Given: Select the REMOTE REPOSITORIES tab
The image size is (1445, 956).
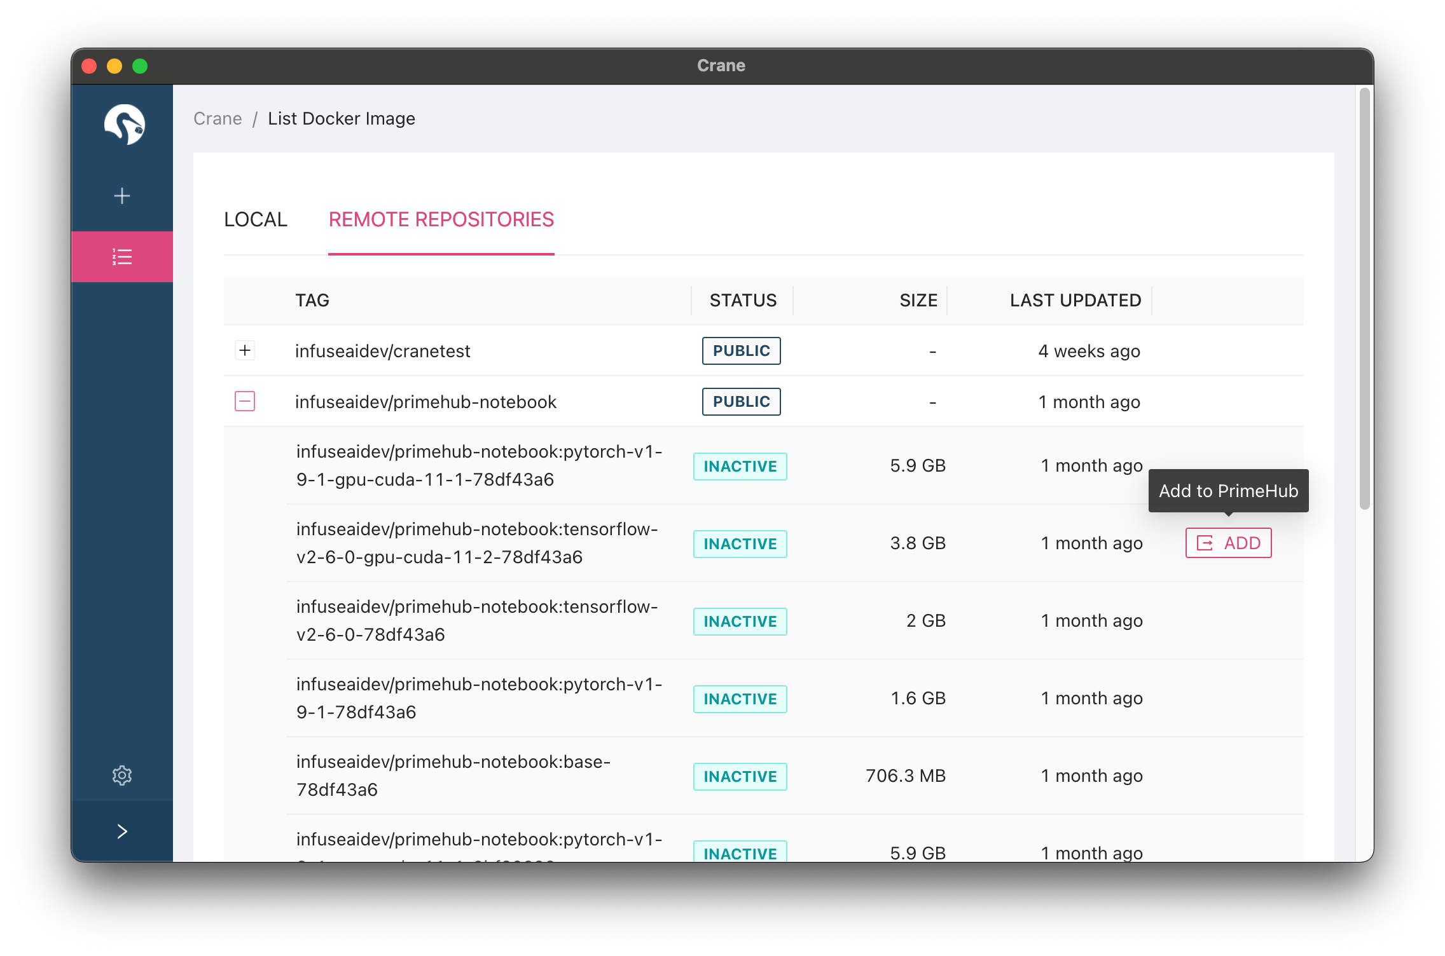Looking at the screenshot, I should pyautogui.click(x=441, y=219).
